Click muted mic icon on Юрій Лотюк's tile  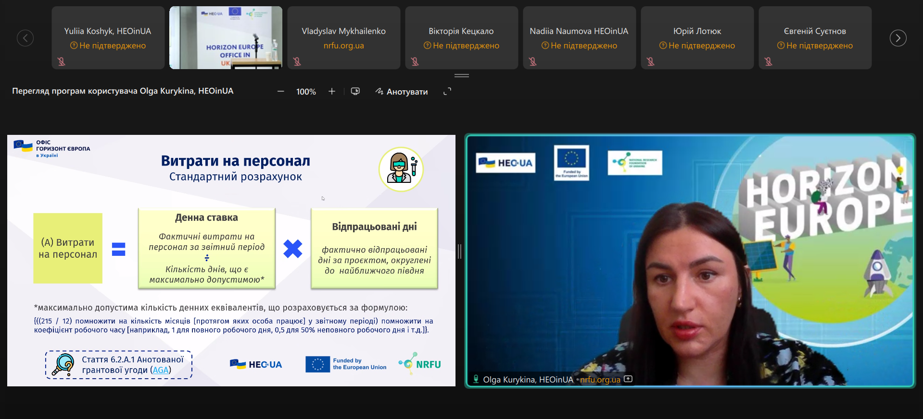[650, 61]
